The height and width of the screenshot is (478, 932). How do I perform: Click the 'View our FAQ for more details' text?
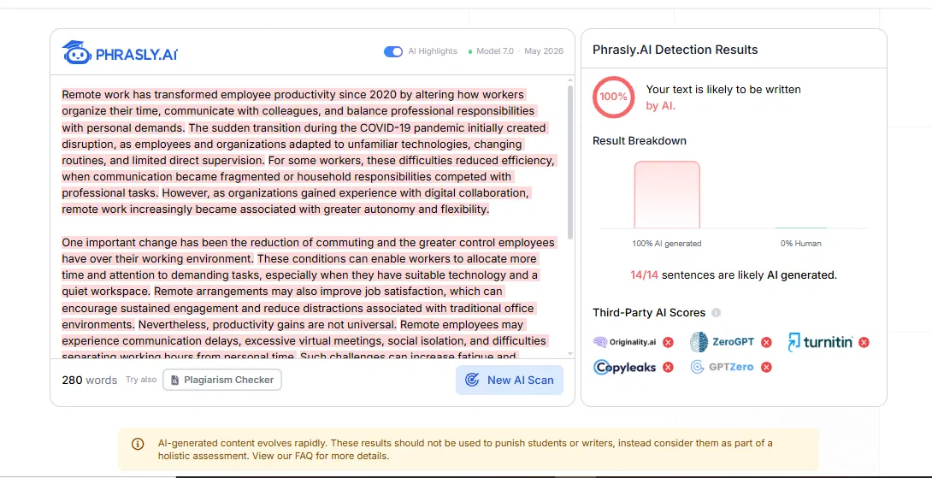(x=321, y=456)
